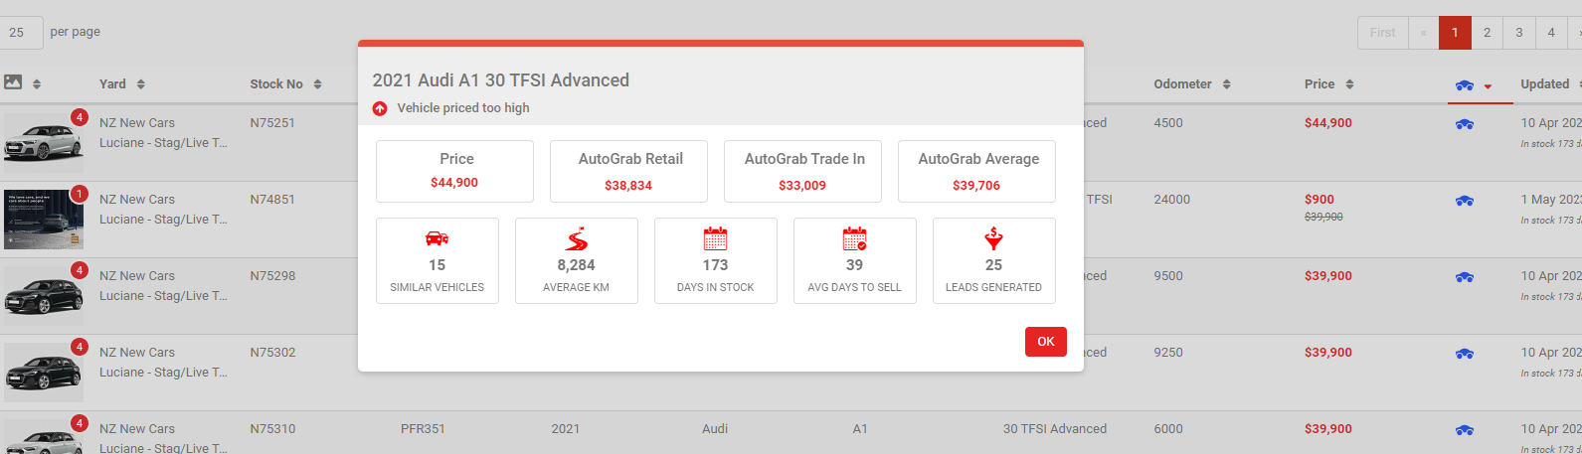The image size is (1582, 454).
Task: Select stock number N74851
Action: coord(272,200)
